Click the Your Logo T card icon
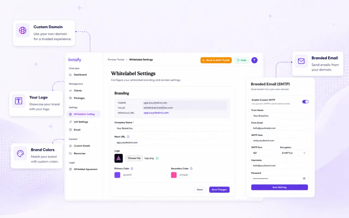This screenshot has height=218, width=349. [x=19, y=101]
